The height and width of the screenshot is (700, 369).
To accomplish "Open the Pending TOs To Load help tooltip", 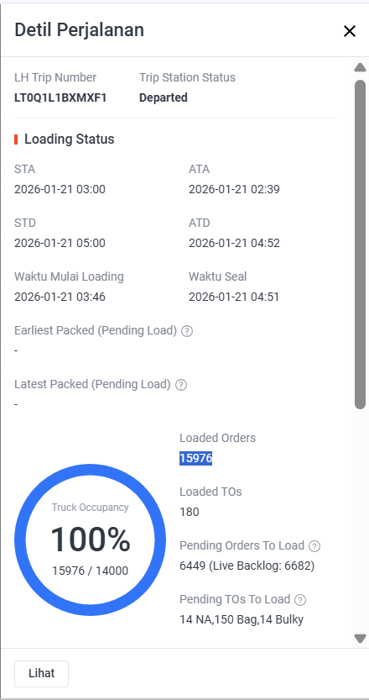I will (x=301, y=599).
